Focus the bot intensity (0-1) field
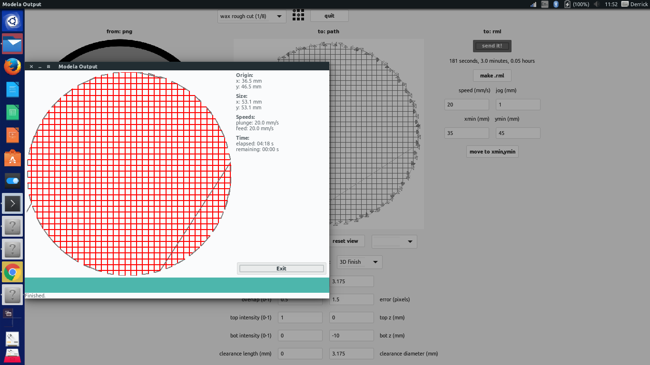650x365 pixels. (300, 336)
